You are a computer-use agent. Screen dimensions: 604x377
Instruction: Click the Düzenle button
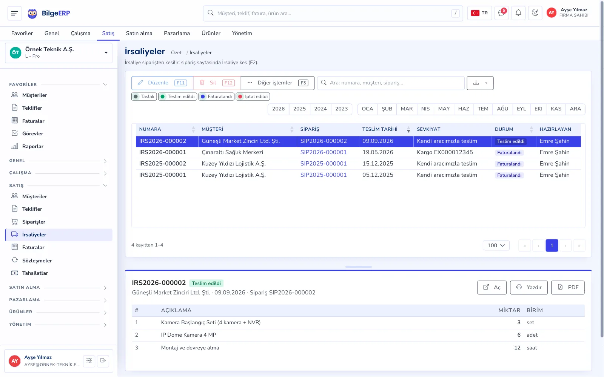click(x=162, y=83)
